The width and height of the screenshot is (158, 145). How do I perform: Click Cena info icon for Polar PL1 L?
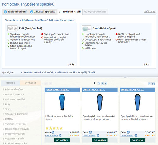[x=90, y=132]
